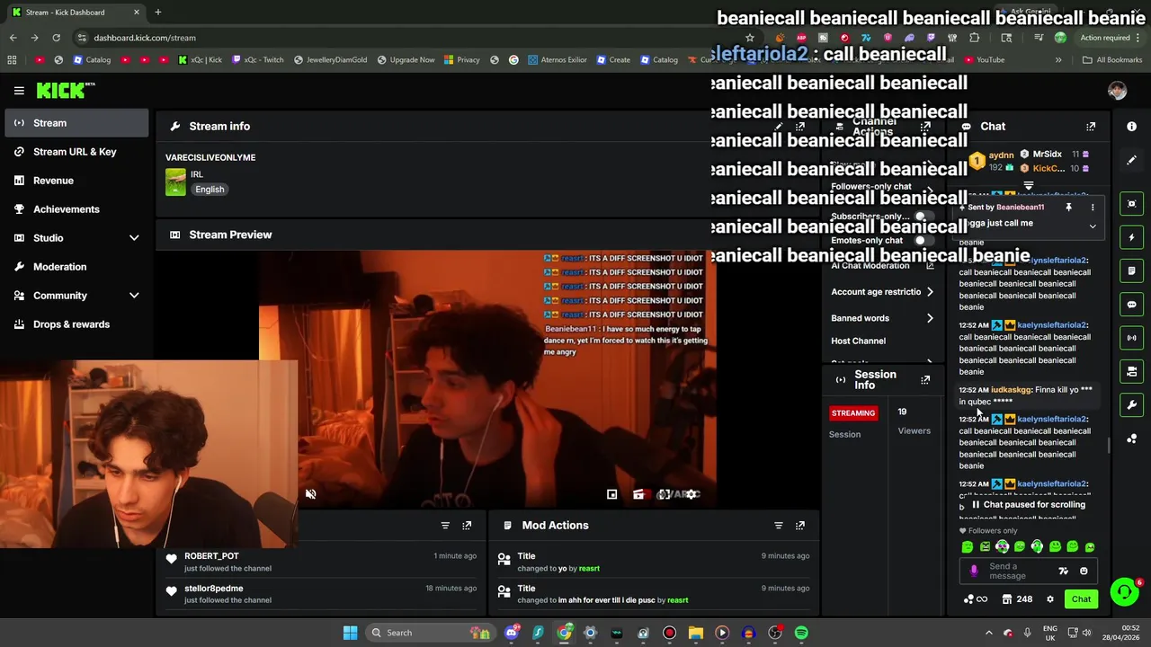
Task: Click the Windows Start button
Action: coord(350,633)
